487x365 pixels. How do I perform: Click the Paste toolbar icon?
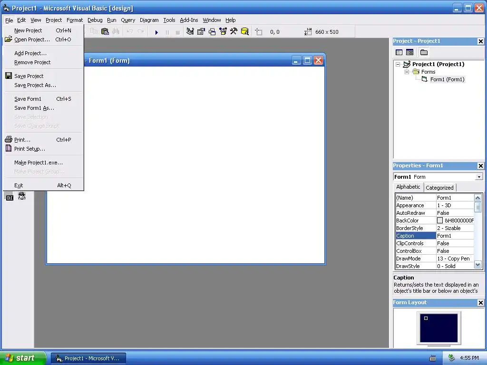click(x=105, y=31)
